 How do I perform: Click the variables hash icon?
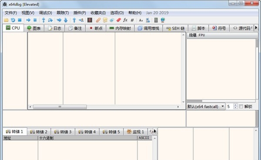[132, 20]
